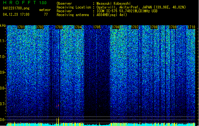Click the A504HB(yagi 4el) antenna text
Image resolution: width=199 pixels, height=126 pixels.
coord(112,15)
